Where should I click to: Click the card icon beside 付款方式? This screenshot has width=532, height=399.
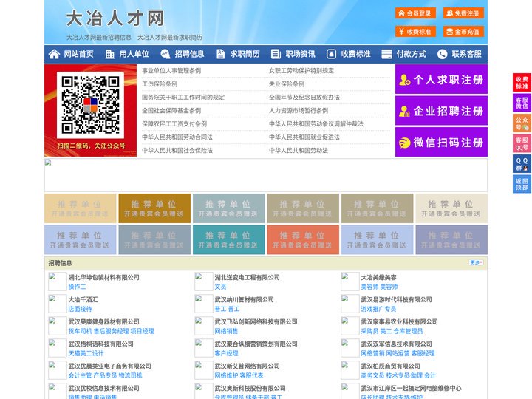386,54
